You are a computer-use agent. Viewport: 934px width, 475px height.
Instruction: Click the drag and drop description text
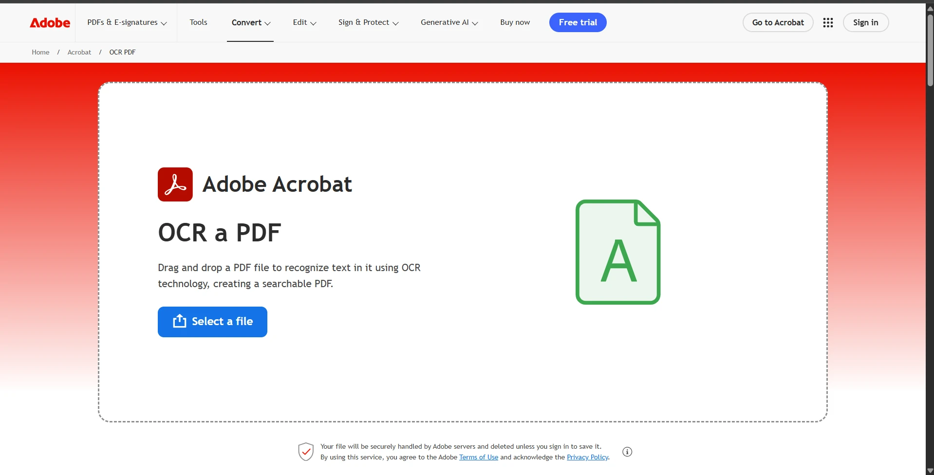(x=289, y=275)
